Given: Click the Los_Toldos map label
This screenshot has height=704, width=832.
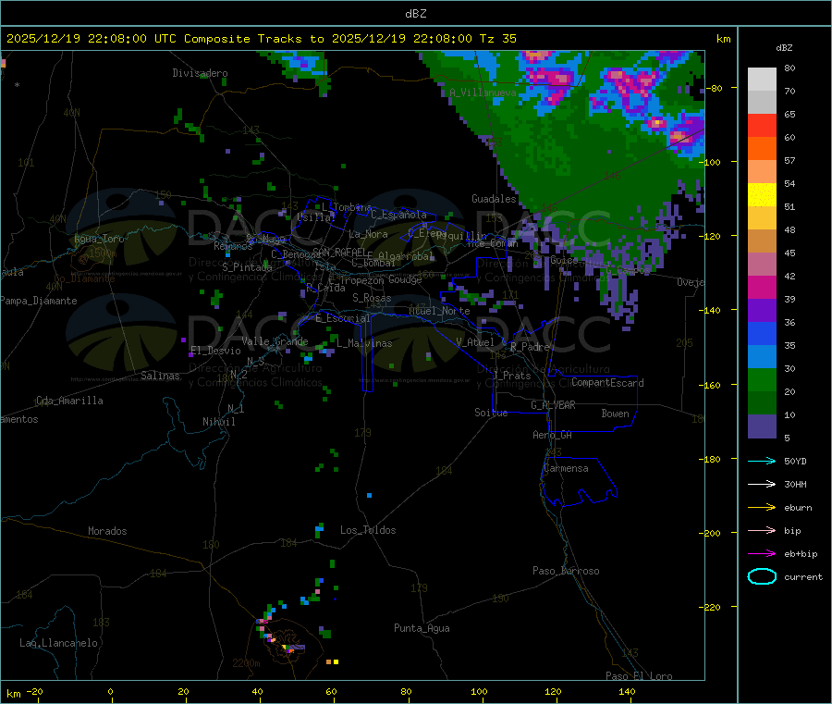Looking at the screenshot, I should coord(368,530).
